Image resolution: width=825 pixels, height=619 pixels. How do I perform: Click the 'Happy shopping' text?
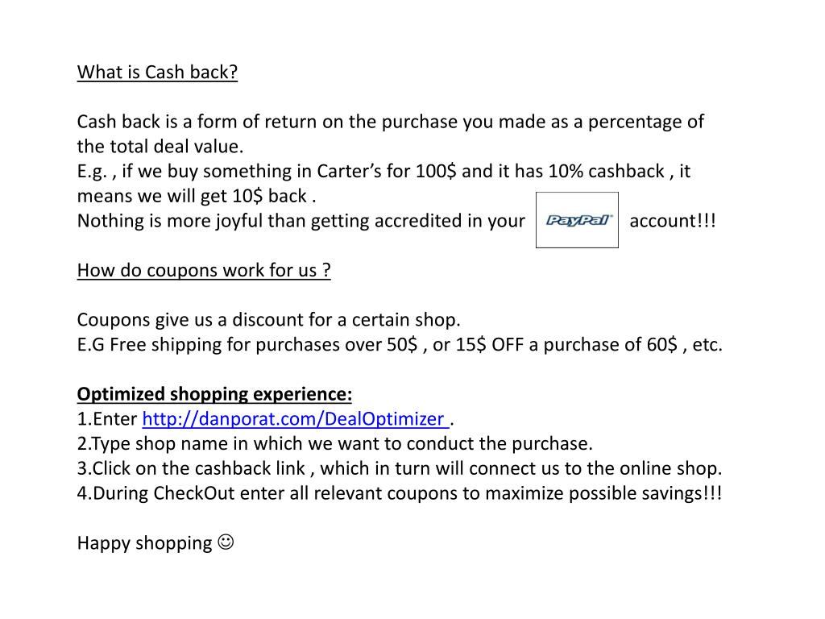point(145,542)
